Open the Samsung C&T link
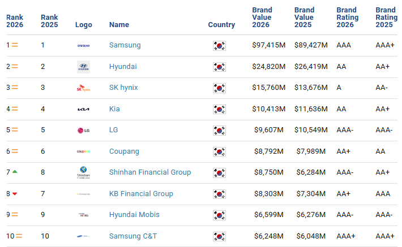The height and width of the screenshot is (247, 402). coord(133,236)
